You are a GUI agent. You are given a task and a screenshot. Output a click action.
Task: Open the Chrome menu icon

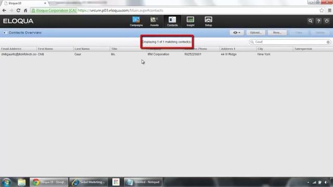329,10
